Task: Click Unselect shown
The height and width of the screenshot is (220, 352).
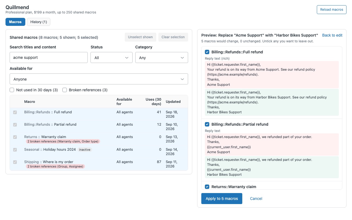Action: (x=140, y=37)
